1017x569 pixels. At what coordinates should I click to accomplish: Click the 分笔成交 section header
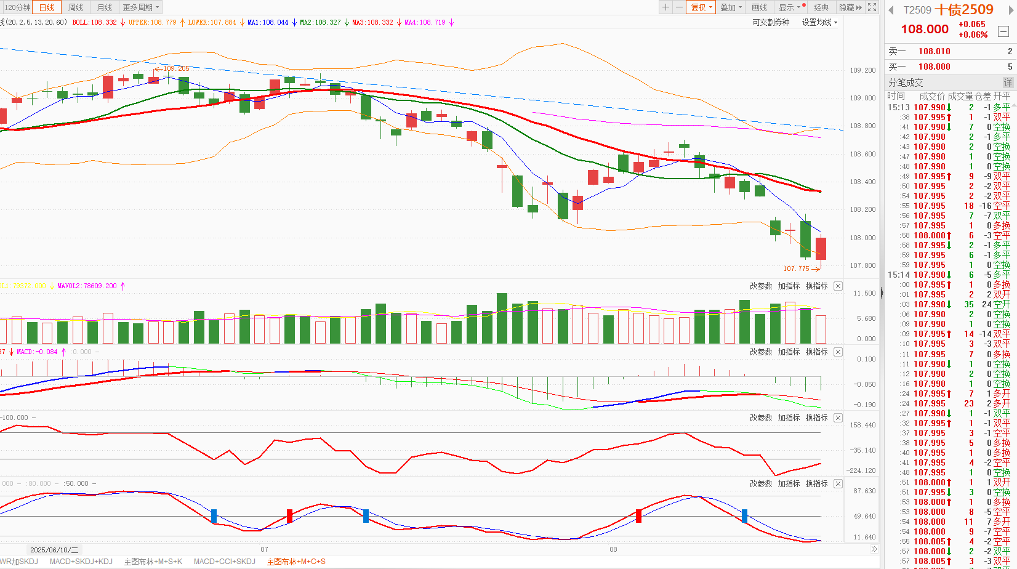(906, 83)
